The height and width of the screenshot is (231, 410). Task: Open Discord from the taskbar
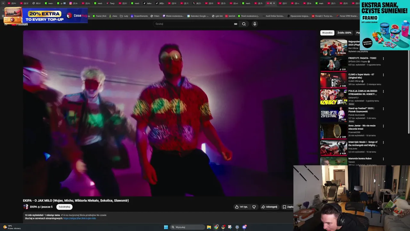244,227
